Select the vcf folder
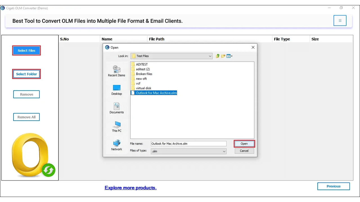The width and height of the screenshot is (360, 202). coord(136,83)
